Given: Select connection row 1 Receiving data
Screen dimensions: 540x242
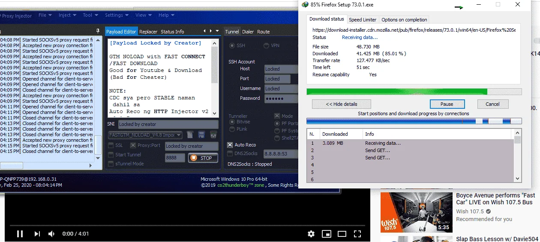Looking at the screenshot, I should [x=411, y=143].
